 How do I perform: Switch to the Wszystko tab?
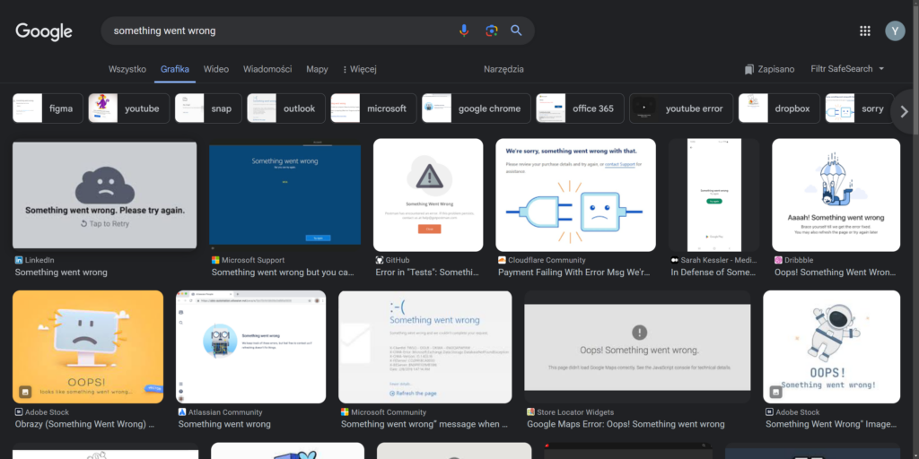127,69
